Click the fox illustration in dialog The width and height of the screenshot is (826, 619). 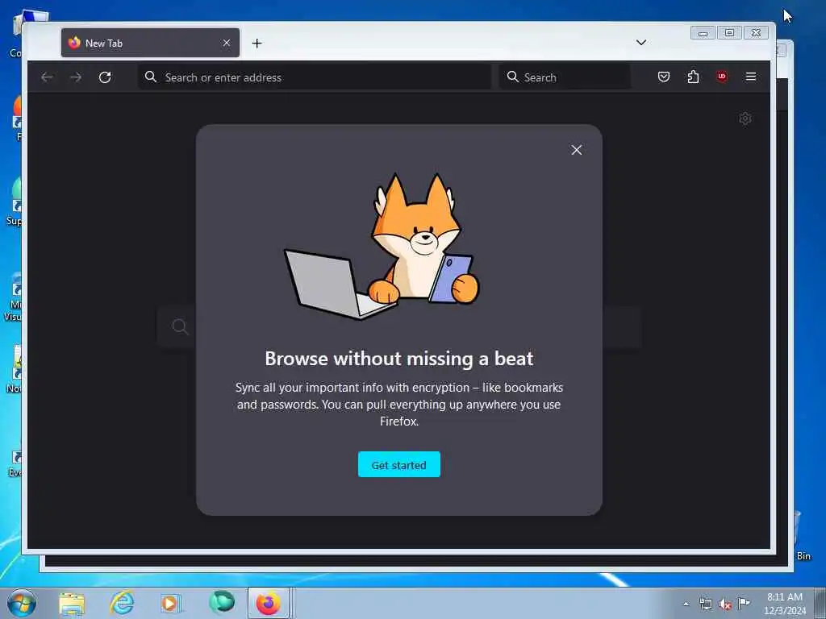[382, 246]
